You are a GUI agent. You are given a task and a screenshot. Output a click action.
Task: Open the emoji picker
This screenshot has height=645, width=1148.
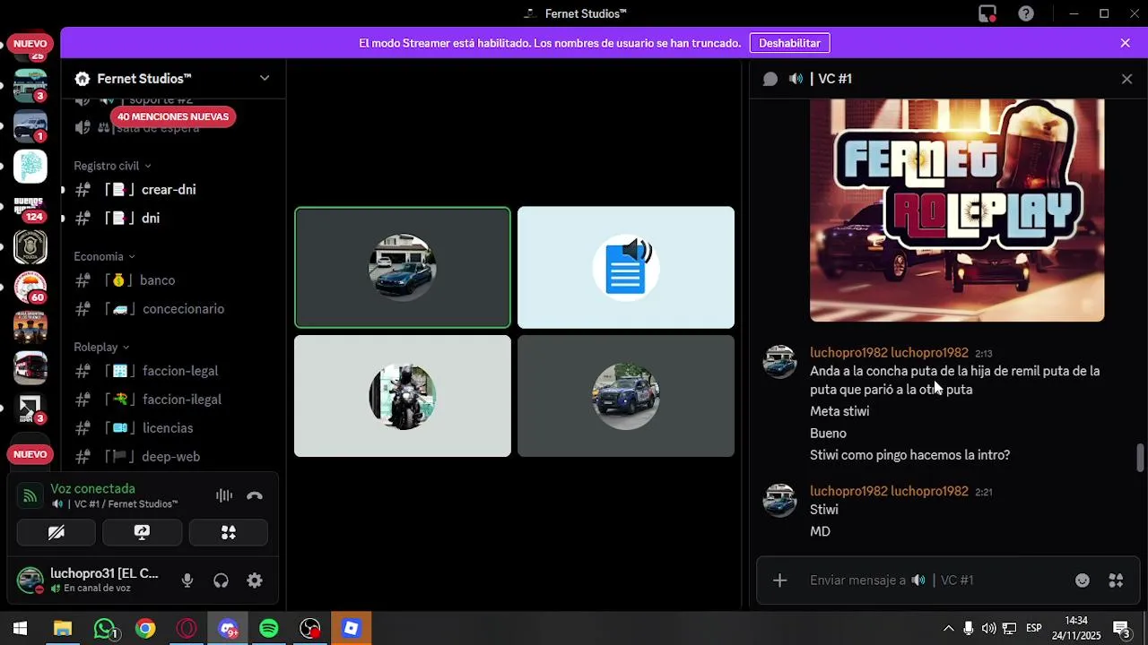pyautogui.click(x=1083, y=580)
